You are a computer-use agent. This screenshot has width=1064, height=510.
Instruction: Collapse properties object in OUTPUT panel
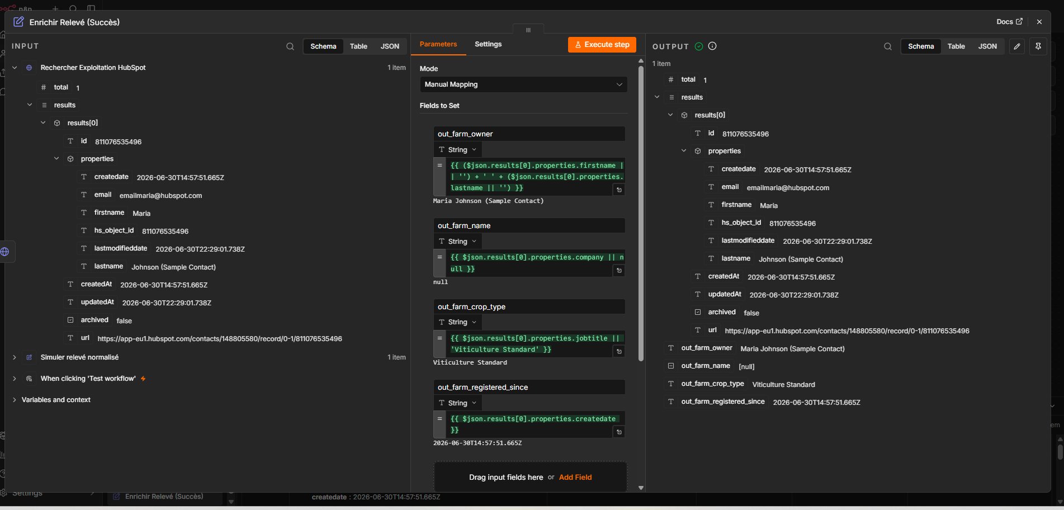pyautogui.click(x=684, y=151)
